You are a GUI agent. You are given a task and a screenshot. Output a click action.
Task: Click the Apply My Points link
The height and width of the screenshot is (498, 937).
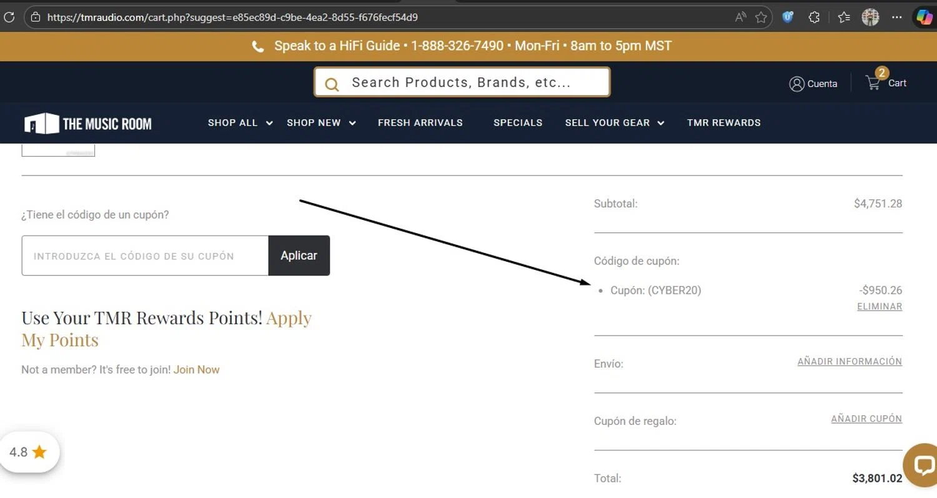(166, 329)
